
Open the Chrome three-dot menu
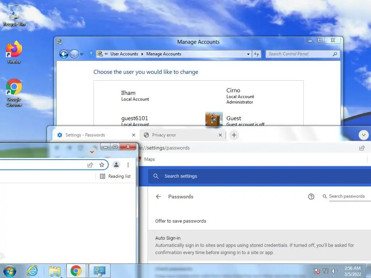pos(128,165)
